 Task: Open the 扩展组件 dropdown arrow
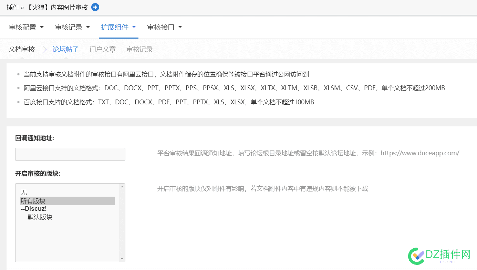click(134, 27)
